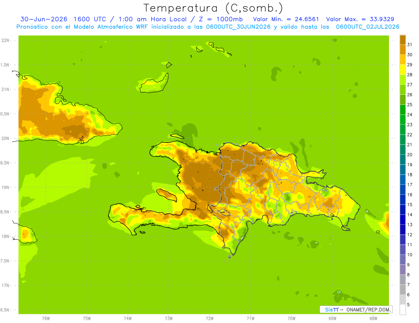The width and height of the screenshot is (419, 323).
Task: Pick the green legend band between 26 and 27
Action: point(403,90)
